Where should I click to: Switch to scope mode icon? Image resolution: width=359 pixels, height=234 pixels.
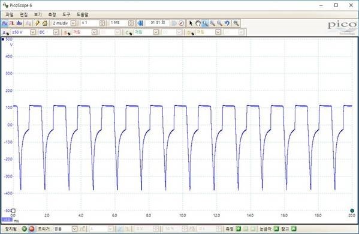pyautogui.click(x=5, y=23)
